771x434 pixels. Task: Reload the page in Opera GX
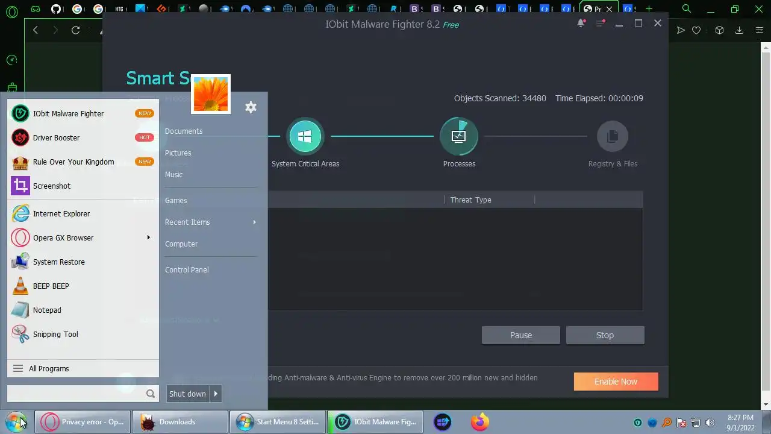(75, 30)
